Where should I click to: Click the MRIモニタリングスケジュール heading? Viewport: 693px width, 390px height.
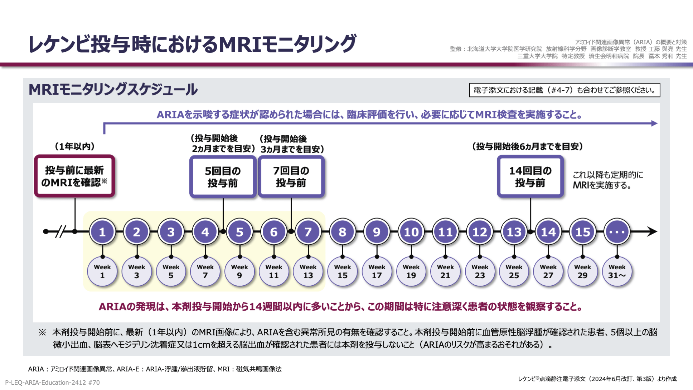113,89
